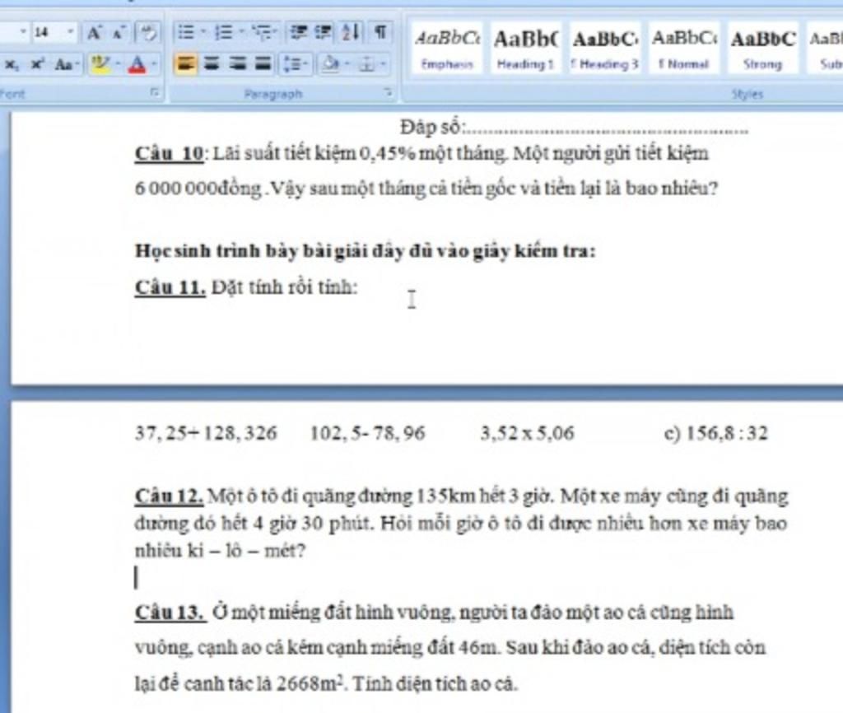Image resolution: width=843 pixels, height=713 pixels.
Task: Apply the Strong style
Action: [762, 49]
